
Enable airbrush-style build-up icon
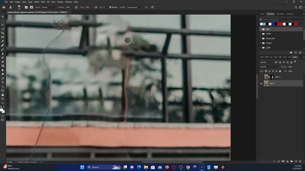(x=96, y=7)
